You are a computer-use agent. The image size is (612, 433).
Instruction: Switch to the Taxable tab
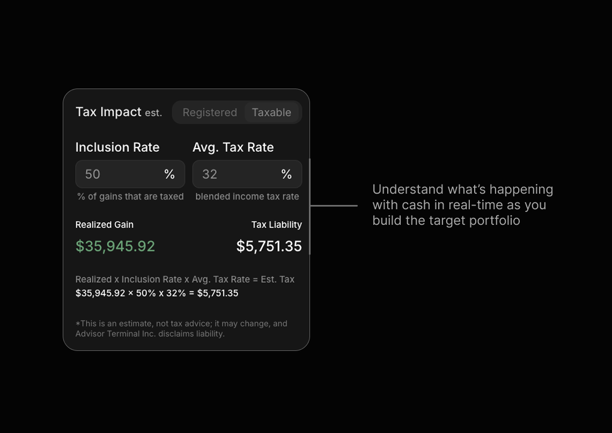click(x=271, y=112)
